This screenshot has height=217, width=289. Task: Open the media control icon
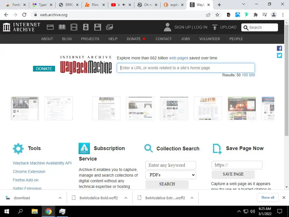pos(264,15)
